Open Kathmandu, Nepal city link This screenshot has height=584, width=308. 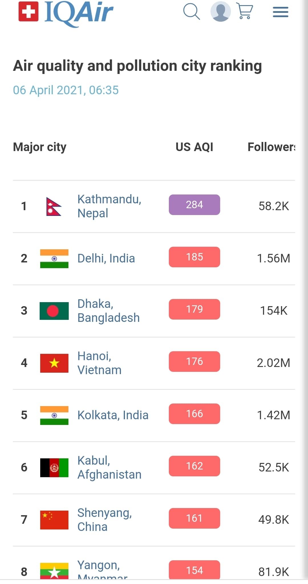(109, 206)
